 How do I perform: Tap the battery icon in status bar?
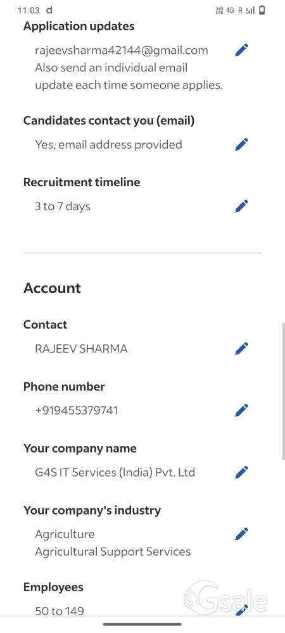tap(262, 10)
